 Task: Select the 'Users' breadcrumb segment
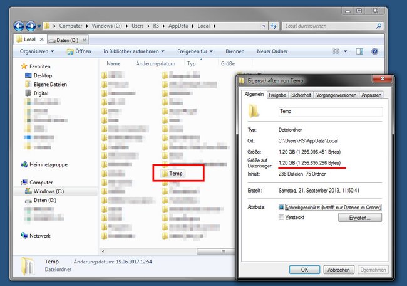pos(138,26)
